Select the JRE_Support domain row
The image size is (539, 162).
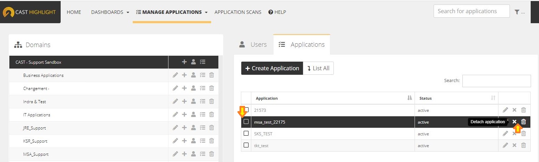point(88,128)
